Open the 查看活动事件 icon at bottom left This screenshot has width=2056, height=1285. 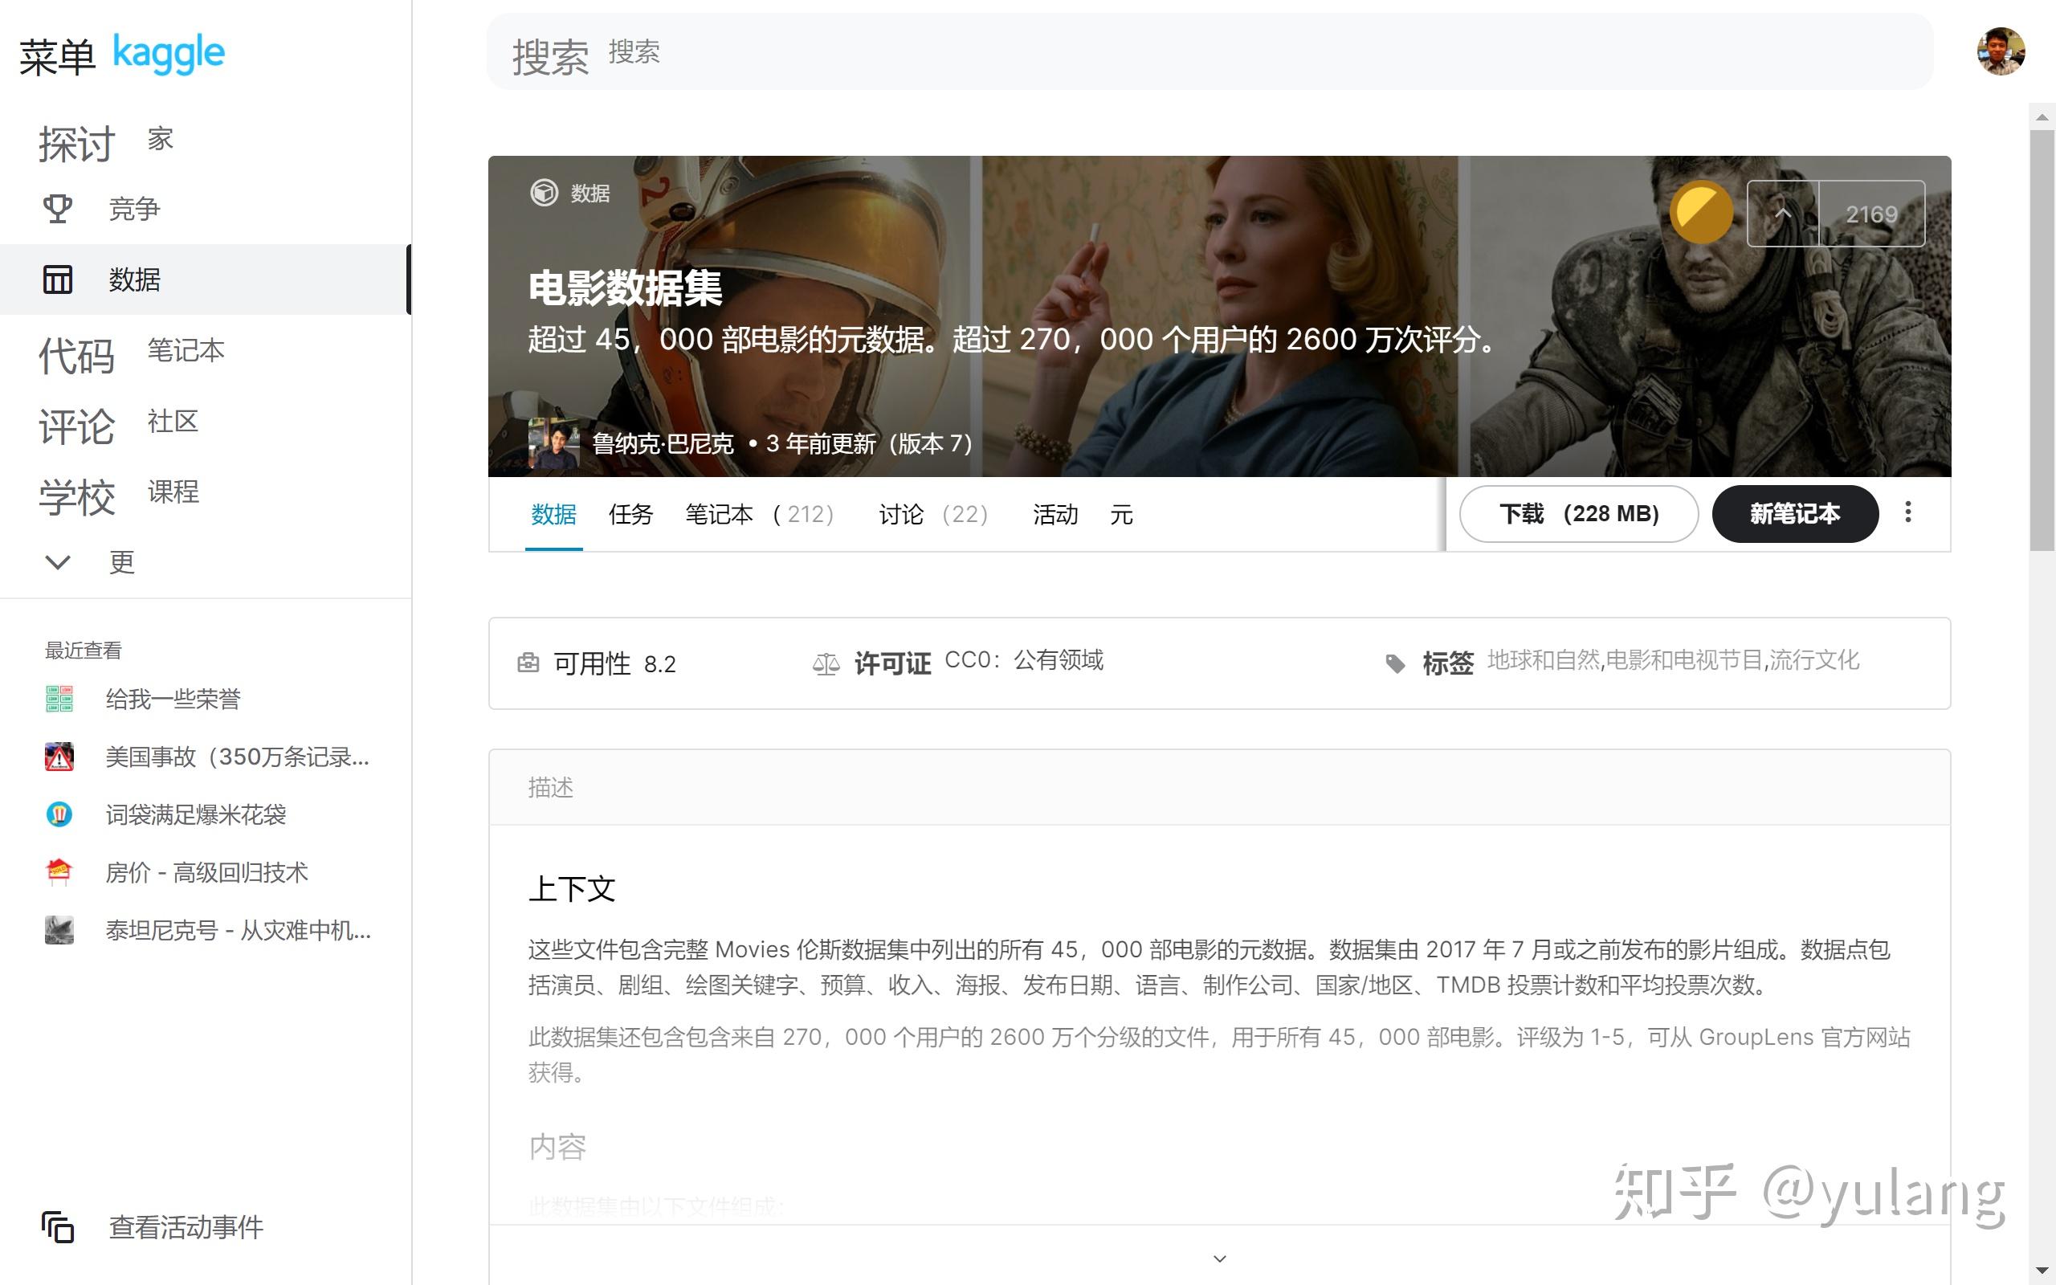(57, 1227)
